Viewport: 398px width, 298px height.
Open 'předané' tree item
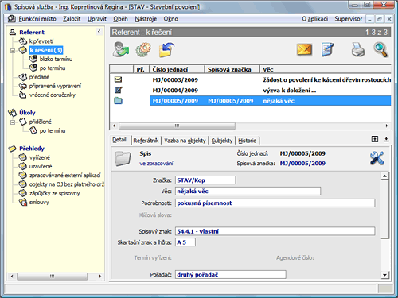point(39,77)
